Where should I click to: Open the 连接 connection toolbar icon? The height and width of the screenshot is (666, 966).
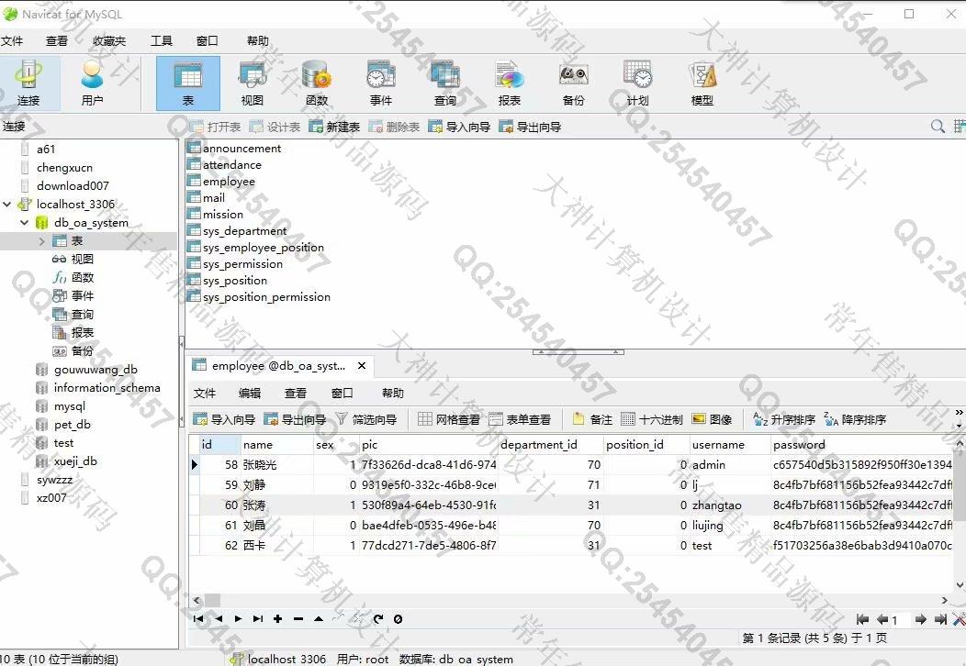tap(28, 83)
